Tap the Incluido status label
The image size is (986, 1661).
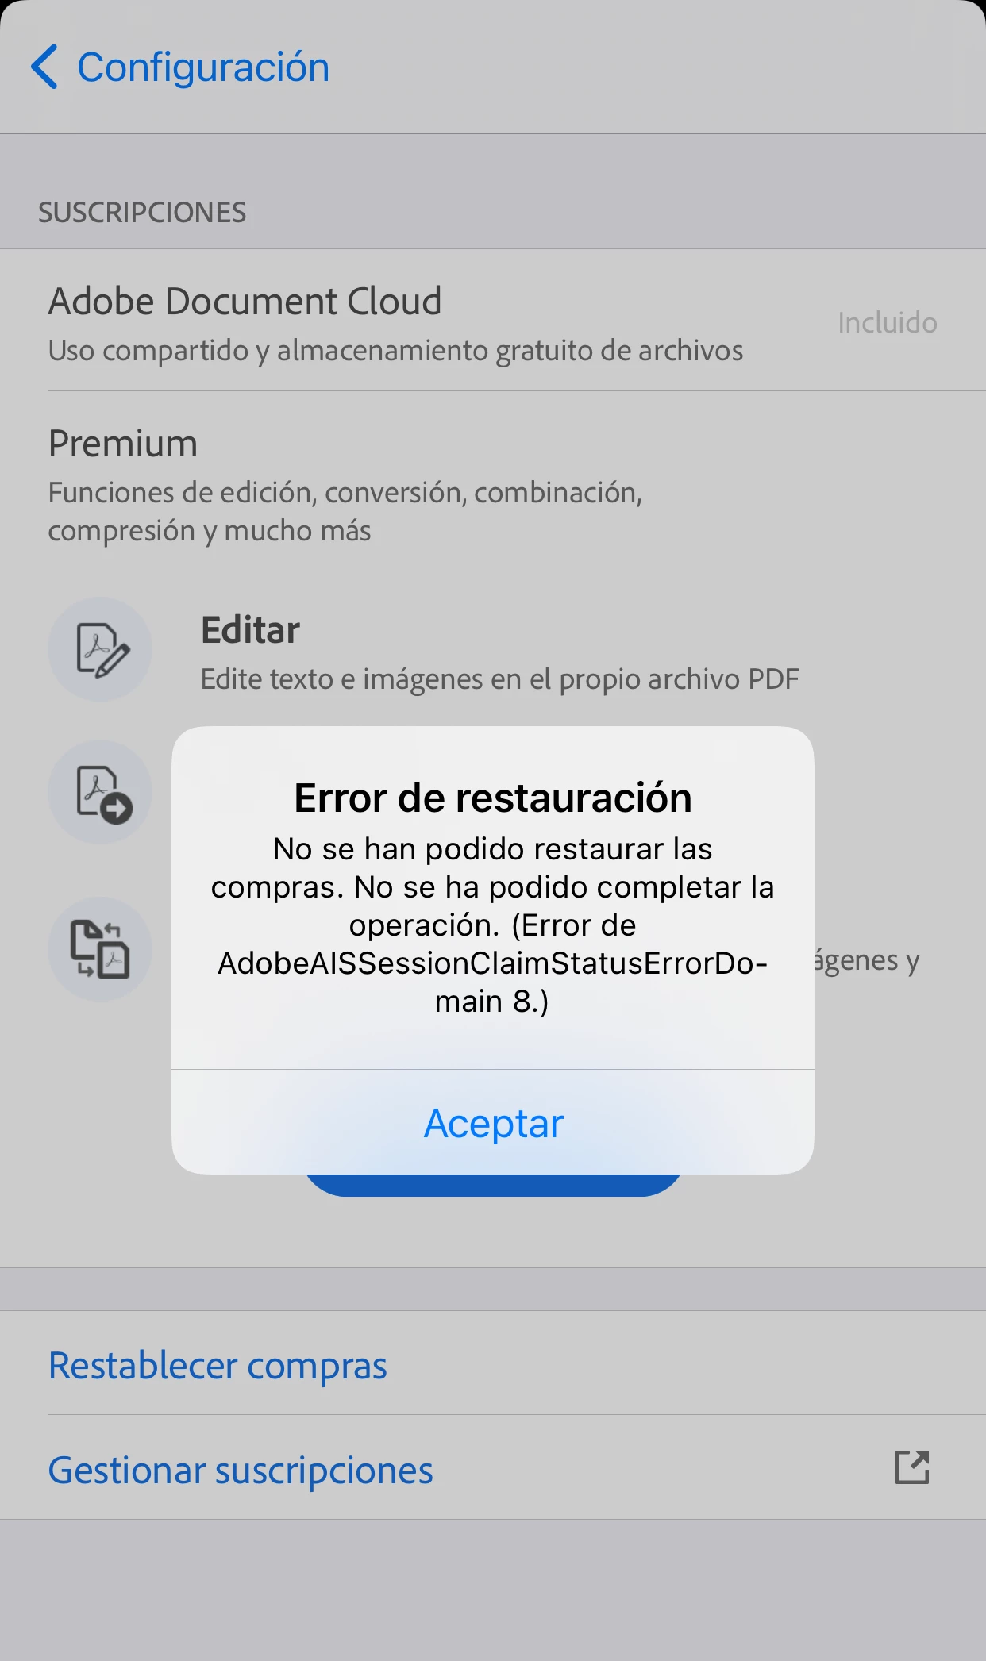tap(888, 323)
